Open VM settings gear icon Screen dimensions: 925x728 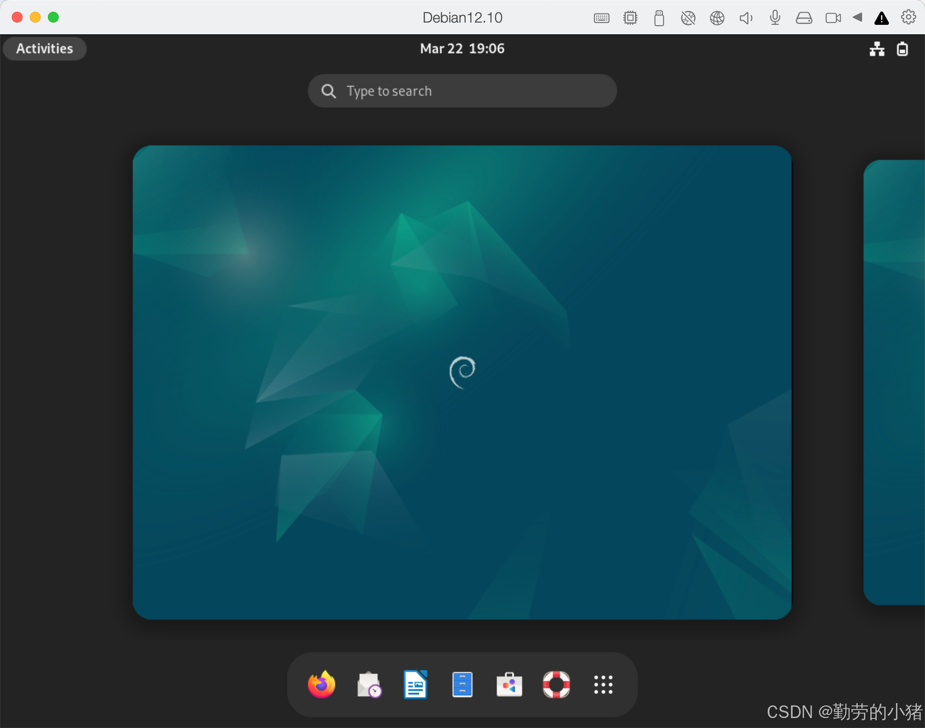coord(909,17)
